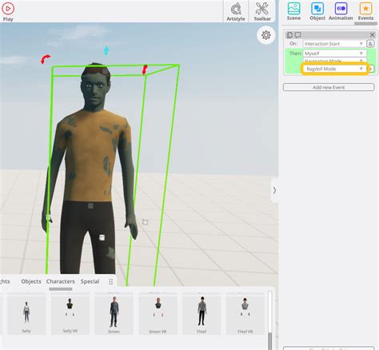Viewport: 379px width, 350px height.
Task: Click the Add new Event button
Action: point(329,87)
